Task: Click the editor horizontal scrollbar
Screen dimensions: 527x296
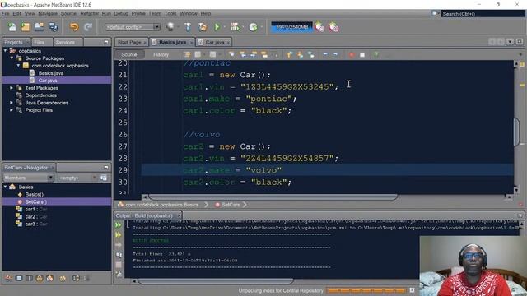Action: click(x=273, y=197)
